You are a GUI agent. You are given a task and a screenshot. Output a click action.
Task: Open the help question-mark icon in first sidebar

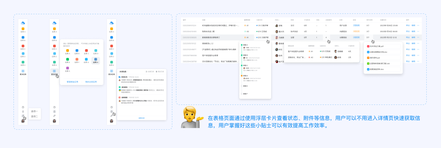click(x=23, y=107)
